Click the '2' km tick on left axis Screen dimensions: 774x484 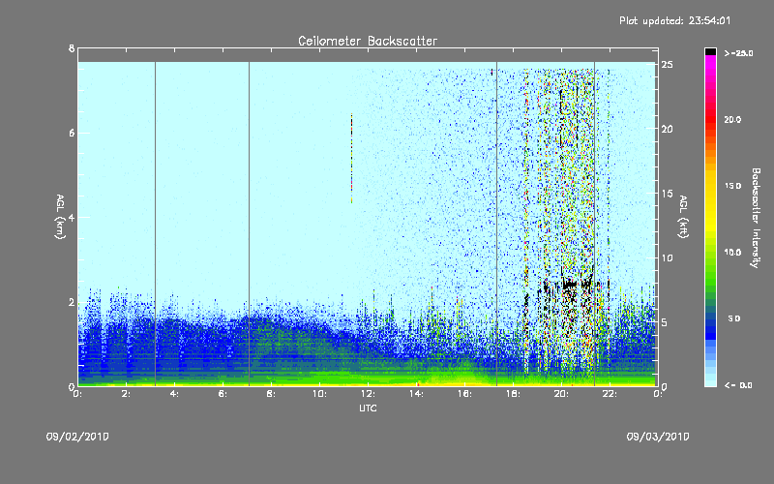[x=72, y=302]
